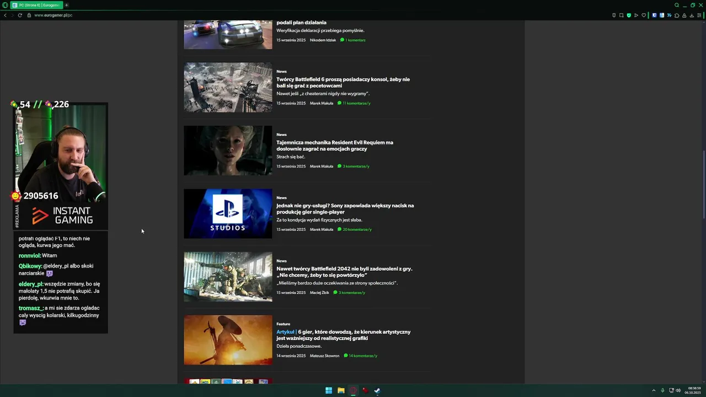
Task: Open the Battlefield 2042 creators headline
Action: tap(344, 272)
